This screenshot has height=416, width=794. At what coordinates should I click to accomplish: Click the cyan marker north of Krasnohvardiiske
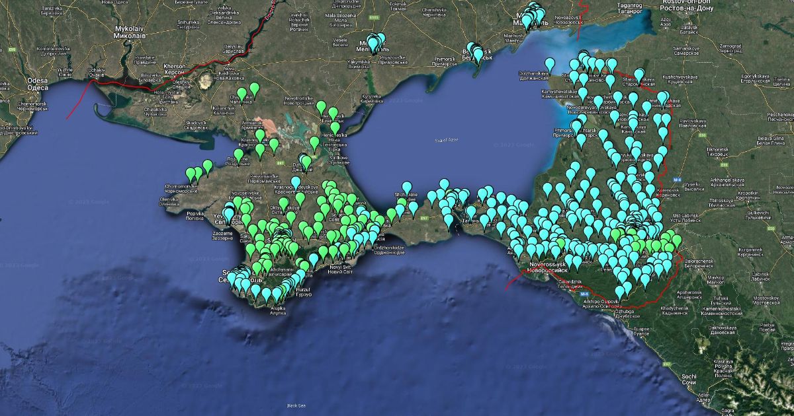(x=296, y=182)
